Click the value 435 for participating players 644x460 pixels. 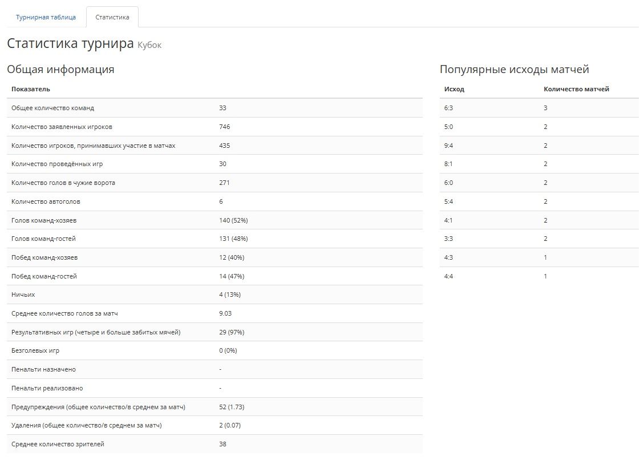coord(224,146)
